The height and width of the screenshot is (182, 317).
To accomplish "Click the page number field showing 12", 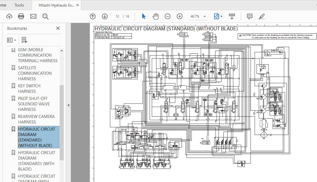I will pos(117,16).
